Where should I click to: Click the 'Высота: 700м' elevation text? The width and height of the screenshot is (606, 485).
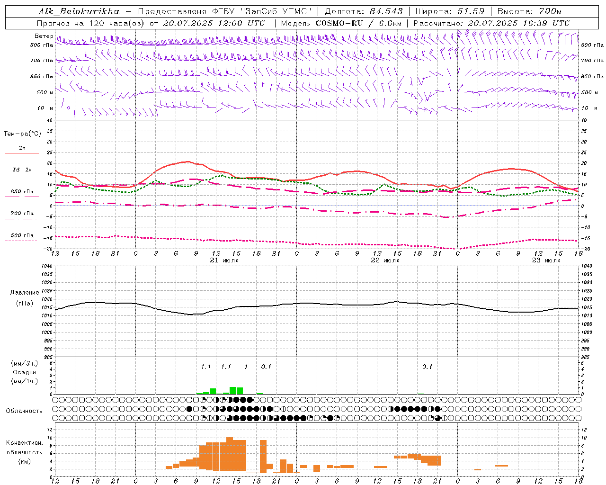[530, 11]
